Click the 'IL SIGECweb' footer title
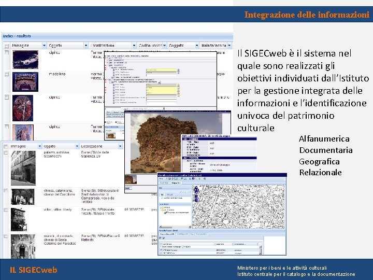373x280 pixels. tap(34, 270)
